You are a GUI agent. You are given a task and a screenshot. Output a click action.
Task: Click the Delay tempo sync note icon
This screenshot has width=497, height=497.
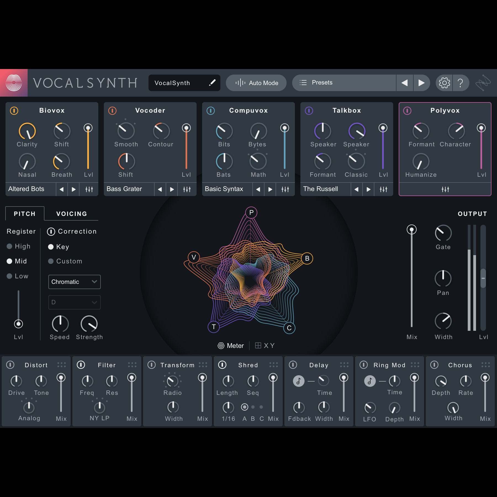(x=298, y=381)
